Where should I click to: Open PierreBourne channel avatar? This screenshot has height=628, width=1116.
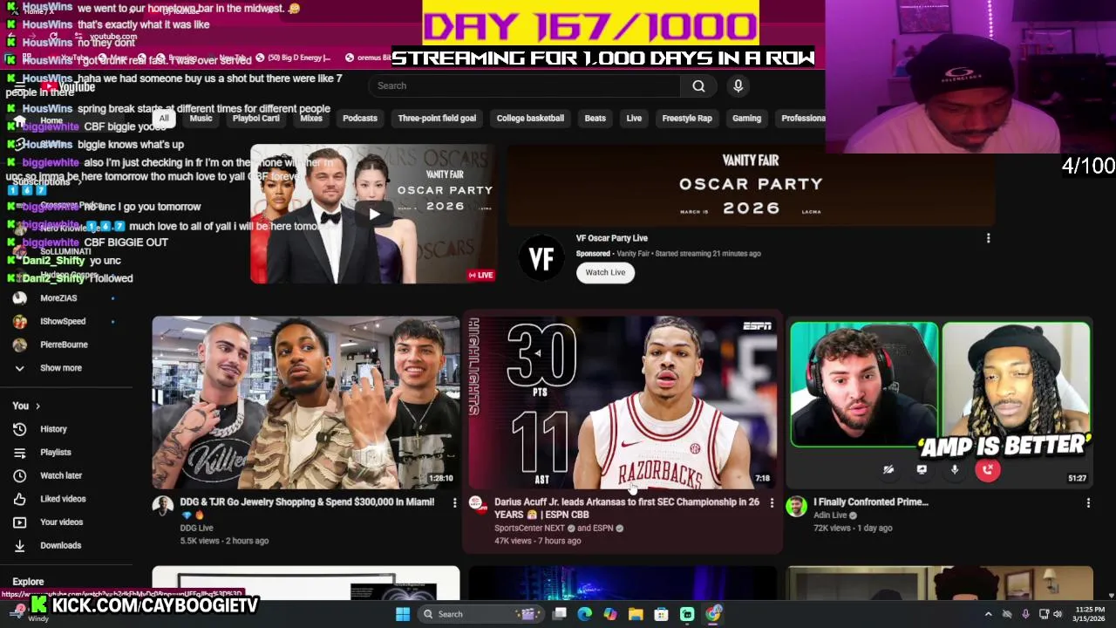[19, 345]
